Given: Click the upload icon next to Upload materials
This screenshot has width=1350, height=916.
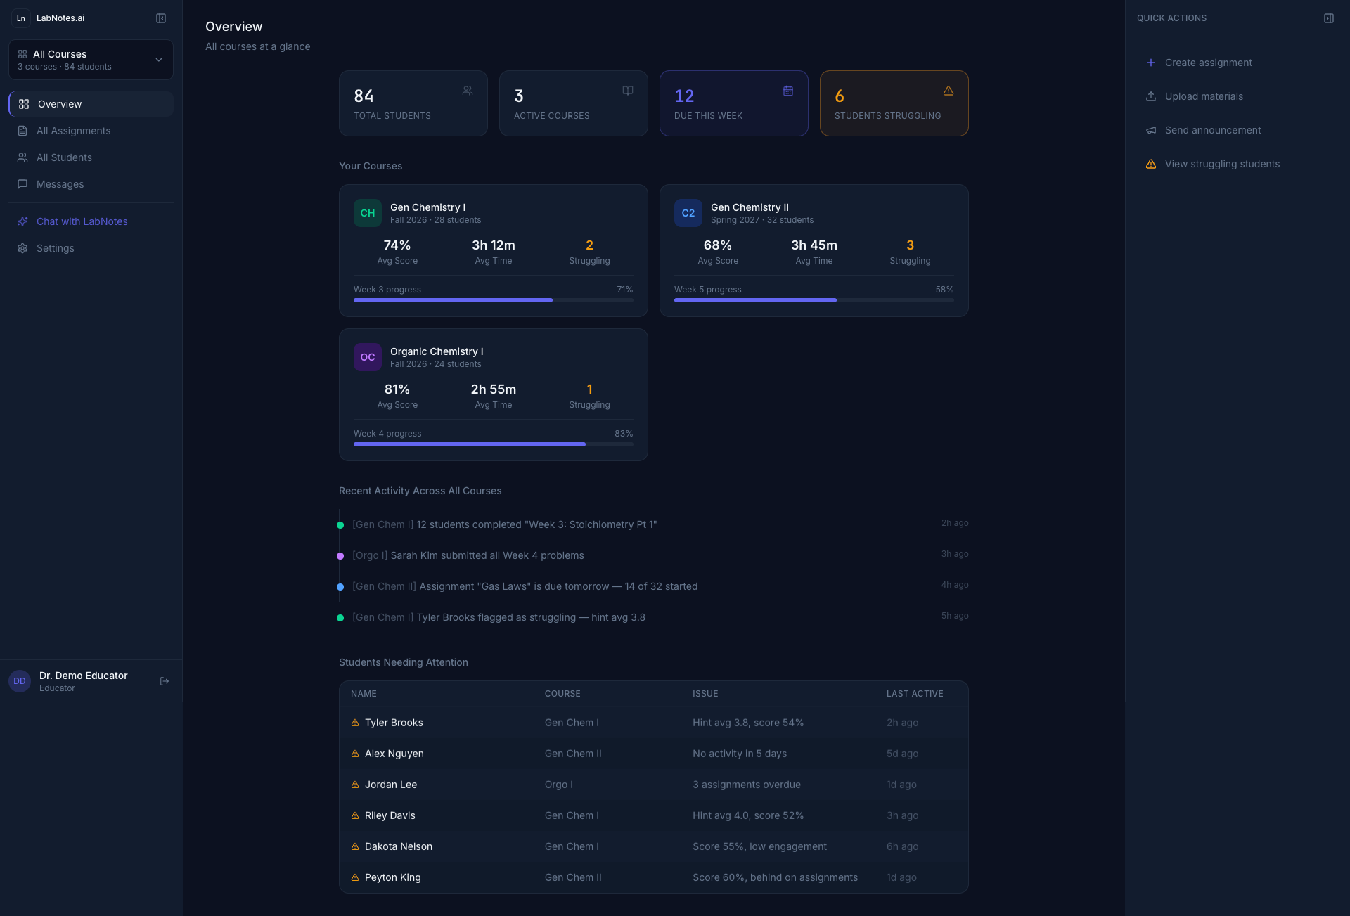Looking at the screenshot, I should (x=1151, y=96).
